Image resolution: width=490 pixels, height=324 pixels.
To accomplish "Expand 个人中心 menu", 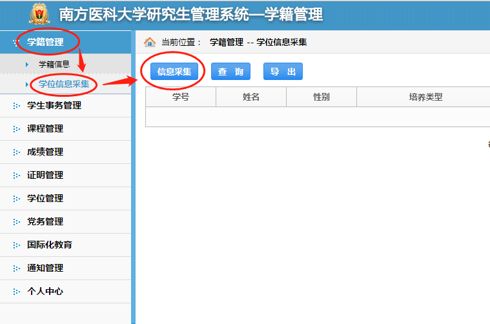I will tap(65, 291).
